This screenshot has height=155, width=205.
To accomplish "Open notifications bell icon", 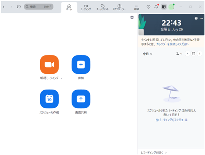I will [156, 7].
